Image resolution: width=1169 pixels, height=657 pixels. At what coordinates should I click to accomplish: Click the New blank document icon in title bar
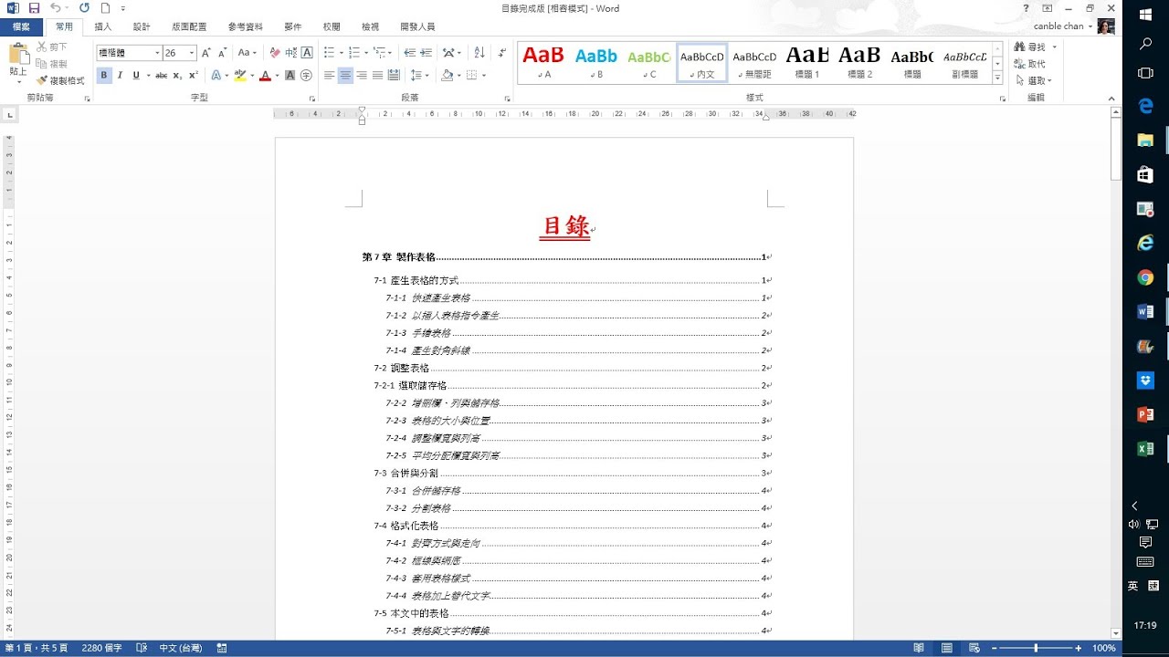[106, 8]
